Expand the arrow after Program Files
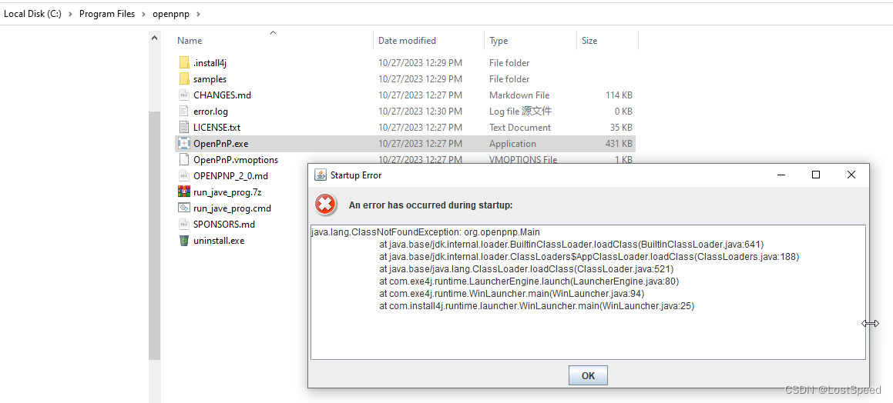893x403 pixels. (x=143, y=14)
